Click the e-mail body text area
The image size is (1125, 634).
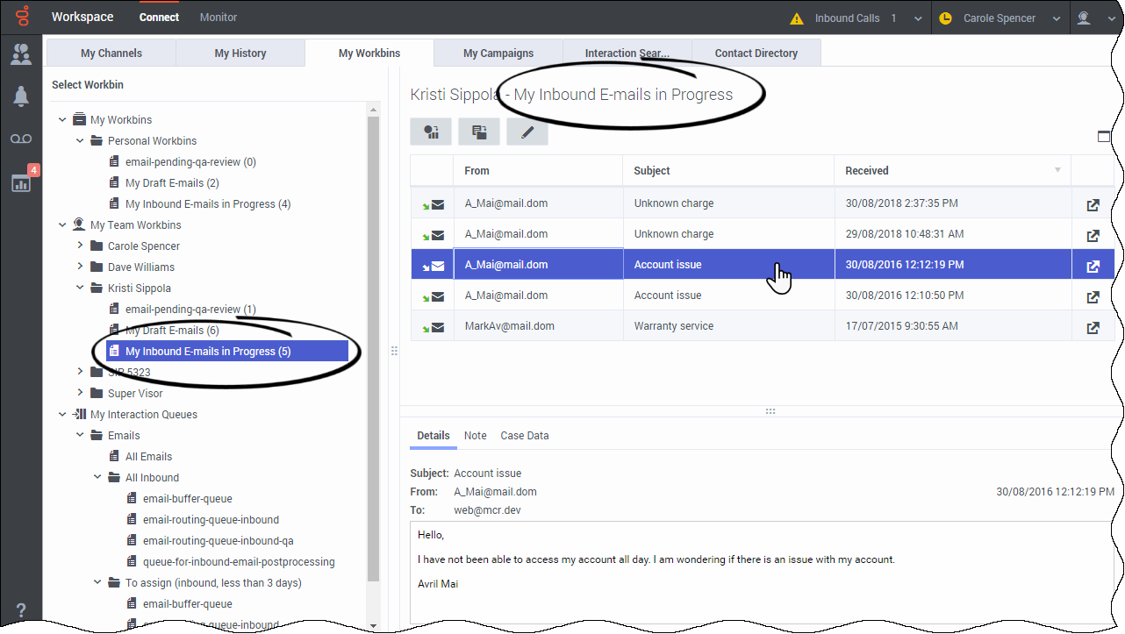762,573
